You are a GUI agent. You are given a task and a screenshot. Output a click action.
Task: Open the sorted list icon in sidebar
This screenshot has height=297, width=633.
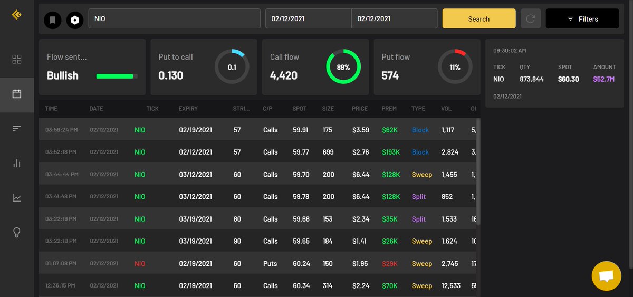click(x=17, y=128)
